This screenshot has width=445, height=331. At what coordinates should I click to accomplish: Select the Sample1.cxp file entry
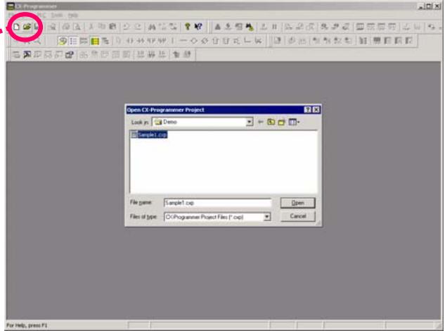149,135
